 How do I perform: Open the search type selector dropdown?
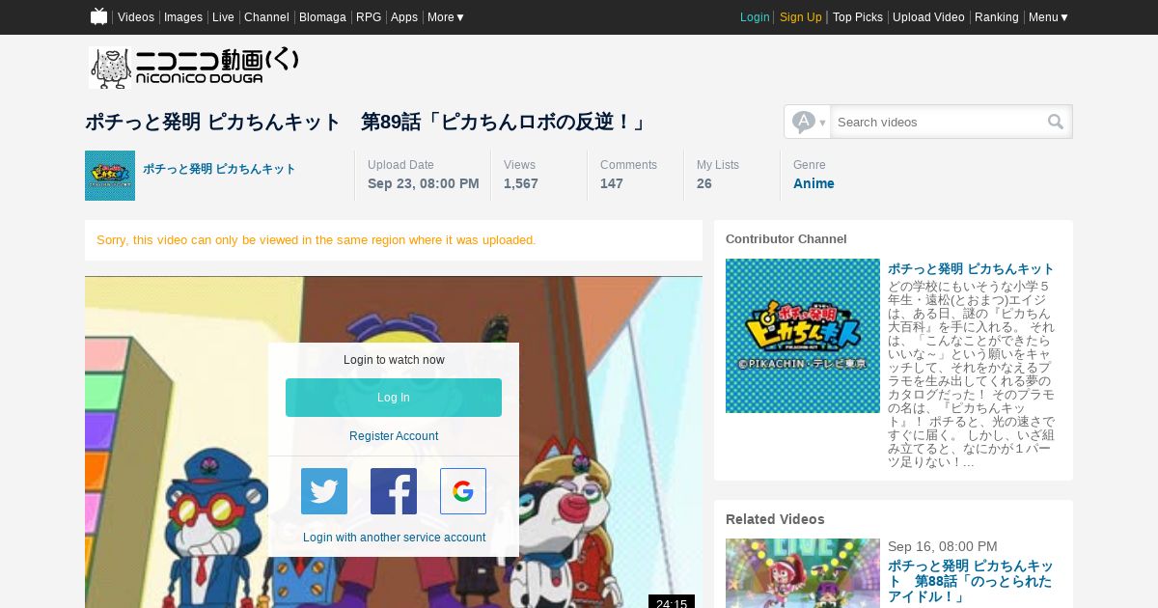(809, 122)
